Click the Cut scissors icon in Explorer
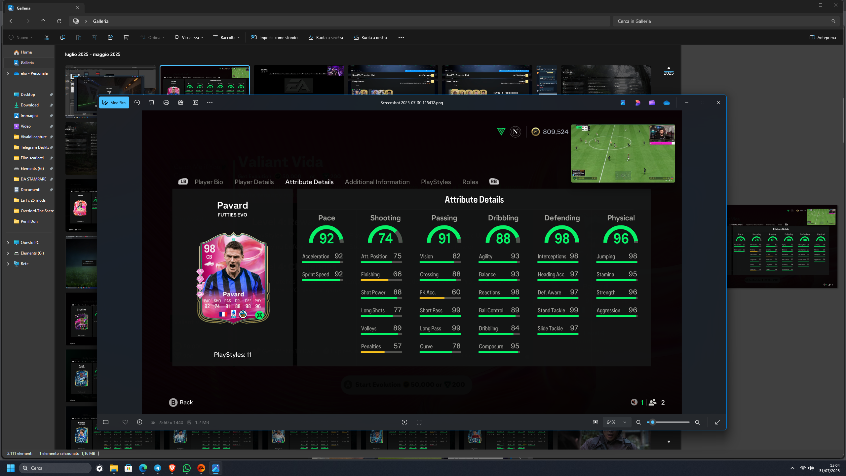Viewport: 846px width, 476px height. coord(47,38)
